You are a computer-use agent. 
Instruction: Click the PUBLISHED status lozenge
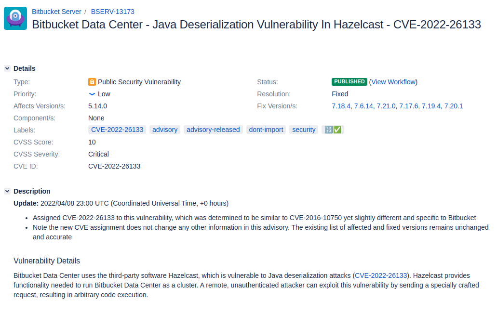(x=349, y=81)
